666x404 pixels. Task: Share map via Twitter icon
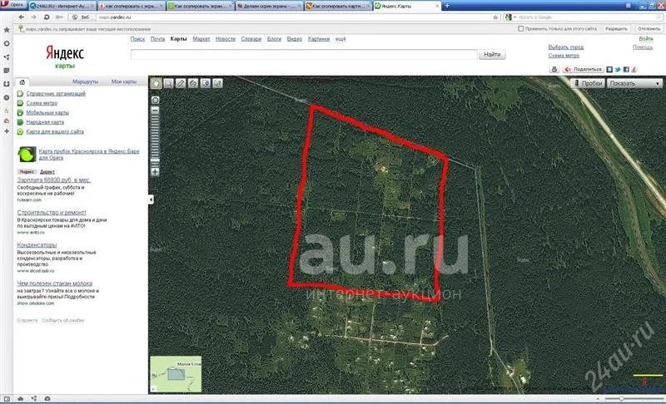(618, 69)
